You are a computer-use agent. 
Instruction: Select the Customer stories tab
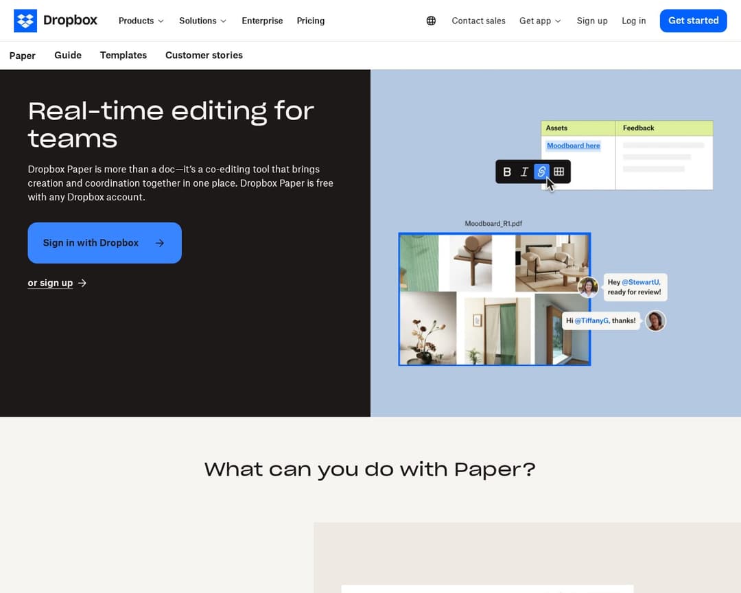pos(204,56)
